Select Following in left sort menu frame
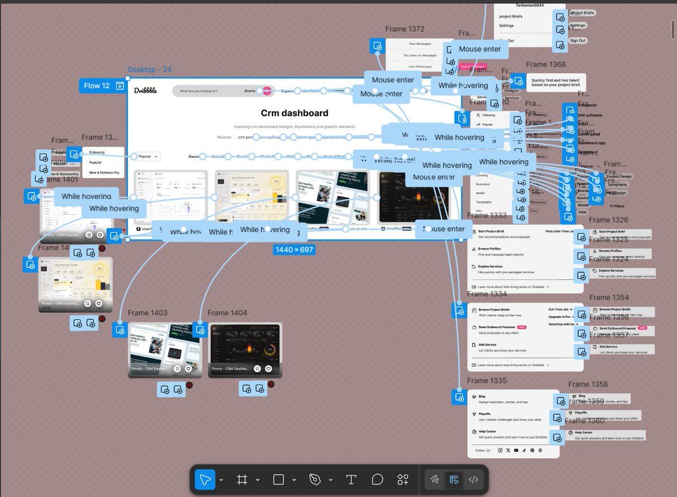 (96, 152)
